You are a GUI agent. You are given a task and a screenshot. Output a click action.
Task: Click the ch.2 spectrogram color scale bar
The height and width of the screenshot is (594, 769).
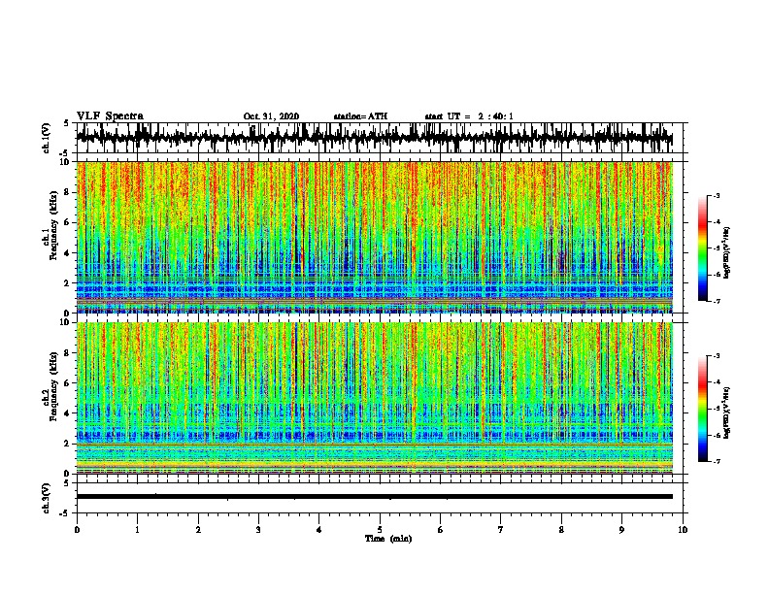point(703,409)
